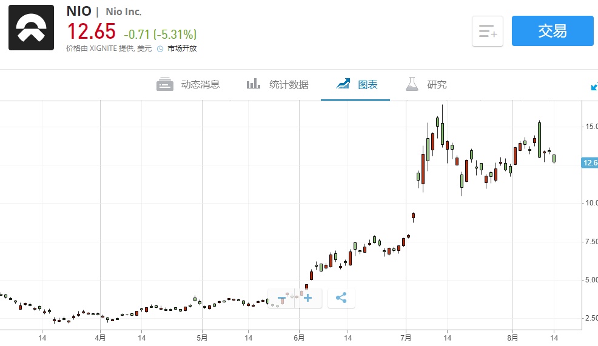Add NIO to watchlist with list-plus button
The width and height of the screenshot is (598, 346).
(488, 32)
